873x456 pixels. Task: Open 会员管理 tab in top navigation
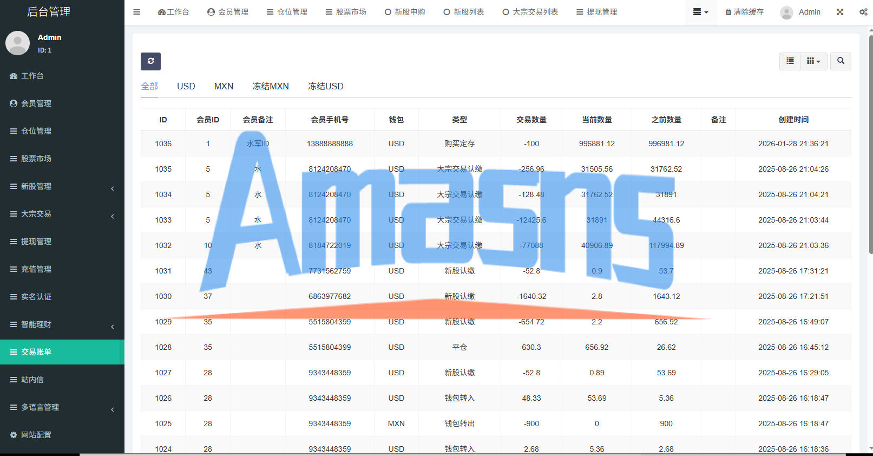(x=228, y=12)
